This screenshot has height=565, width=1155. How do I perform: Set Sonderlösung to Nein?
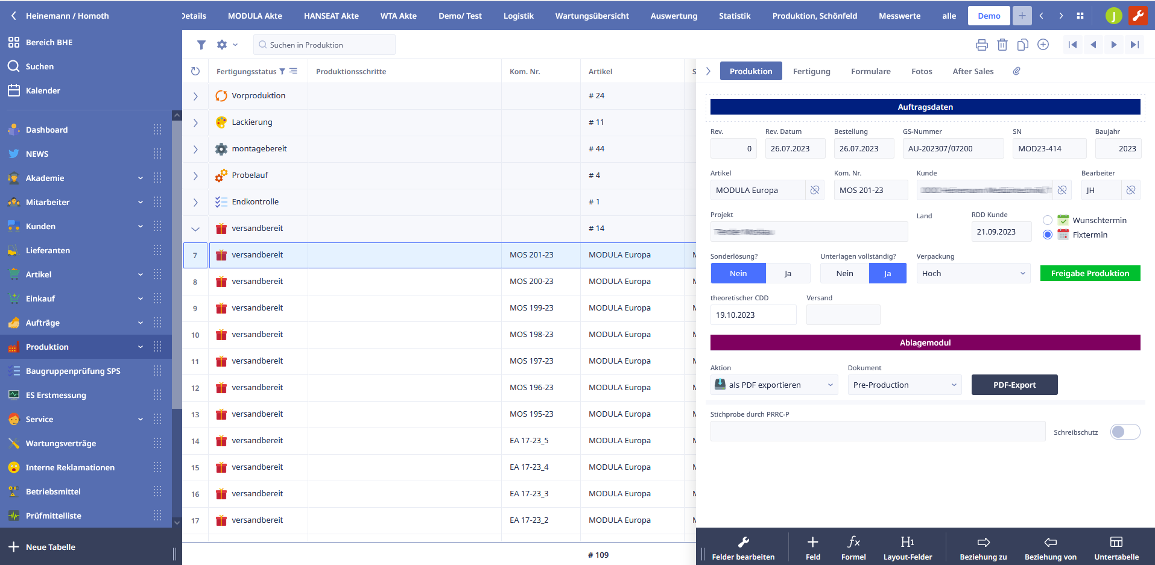[738, 273]
